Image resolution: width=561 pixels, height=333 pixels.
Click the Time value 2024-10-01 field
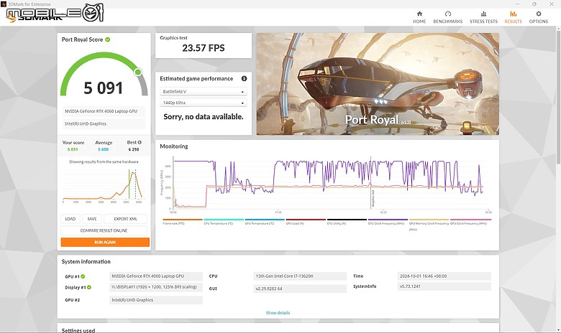pyautogui.click(x=444, y=276)
